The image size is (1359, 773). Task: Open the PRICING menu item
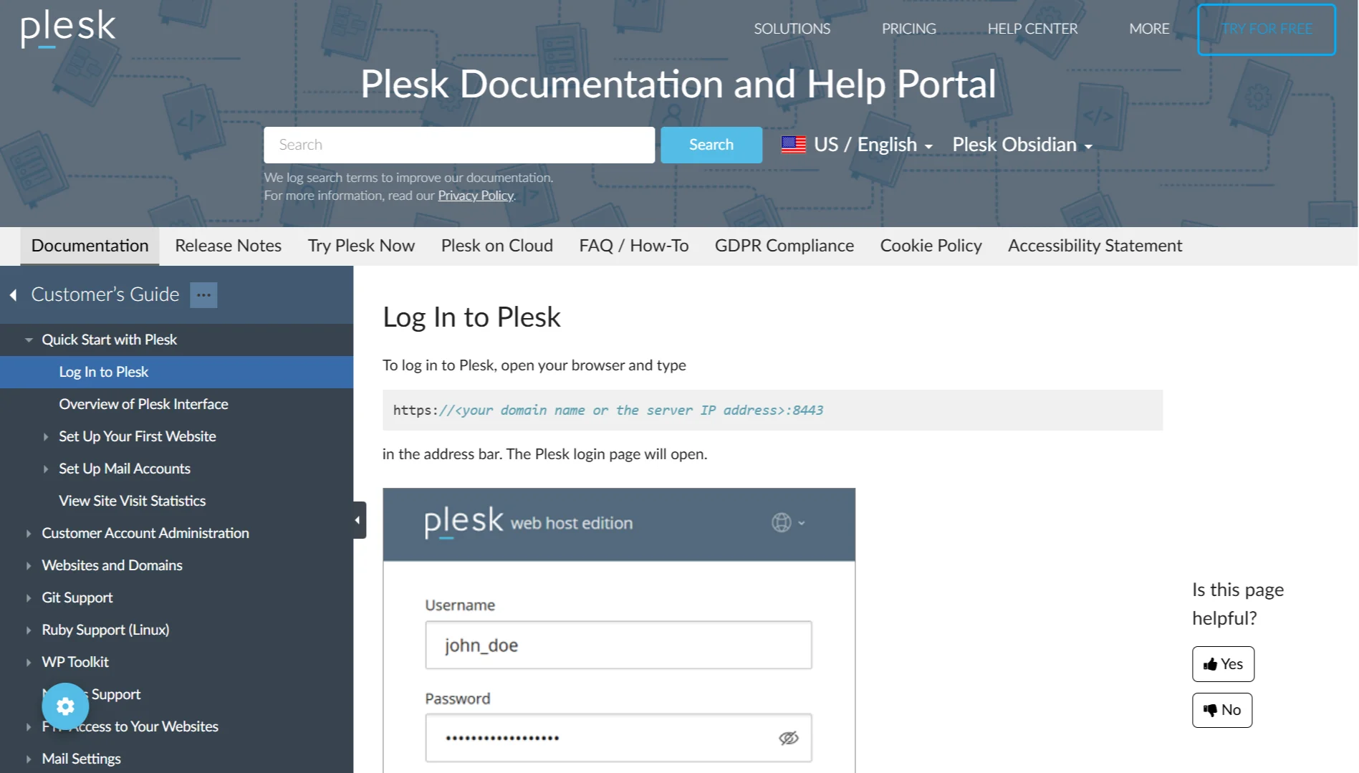[x=908, y=29]
